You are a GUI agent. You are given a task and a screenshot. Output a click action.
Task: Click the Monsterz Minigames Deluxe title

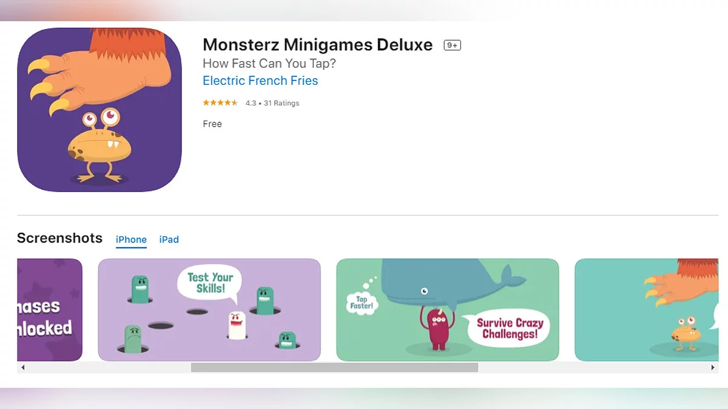[x=318, y=45]
